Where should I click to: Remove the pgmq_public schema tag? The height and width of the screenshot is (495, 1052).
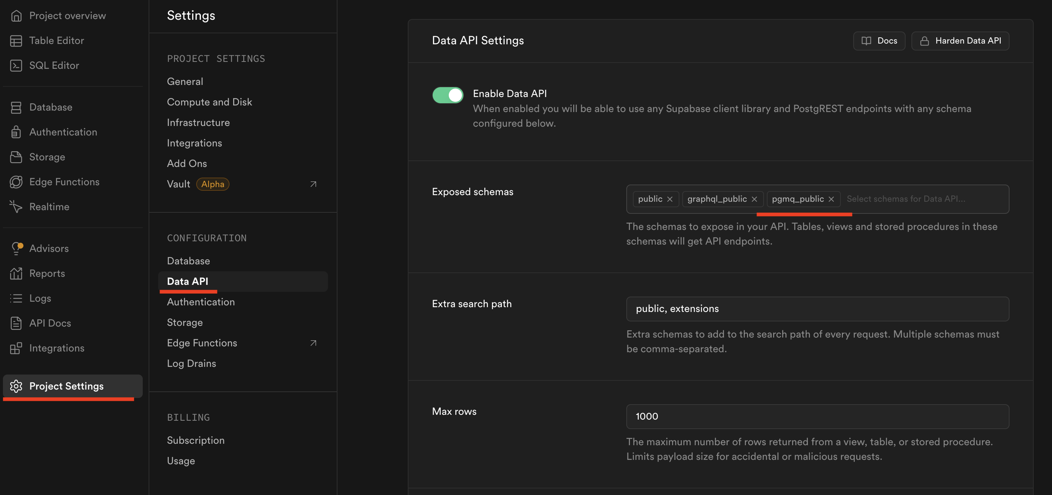(x=831, y=199)
